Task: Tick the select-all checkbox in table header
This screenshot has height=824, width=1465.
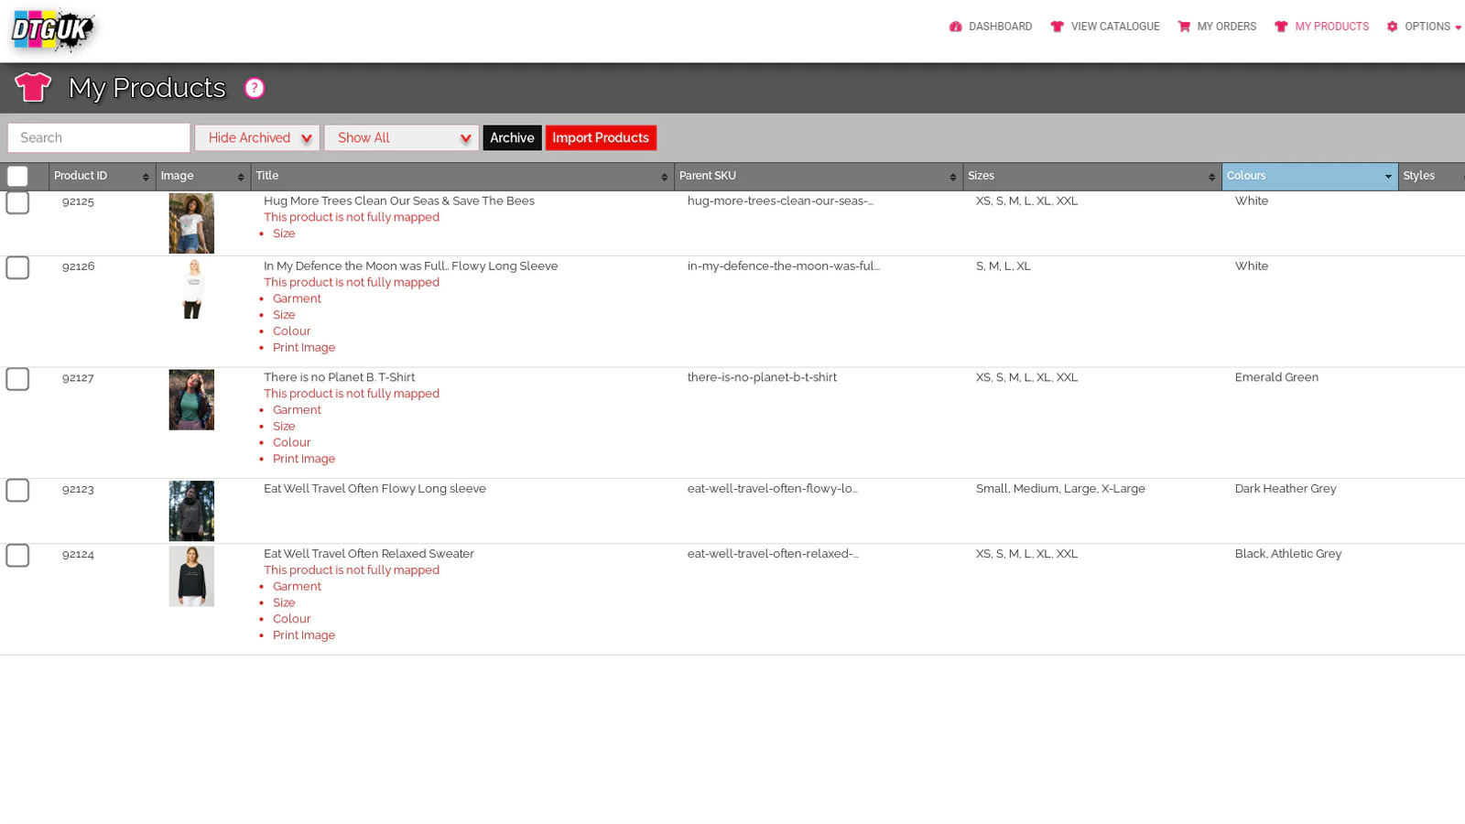Action: (x=17, y=177)
